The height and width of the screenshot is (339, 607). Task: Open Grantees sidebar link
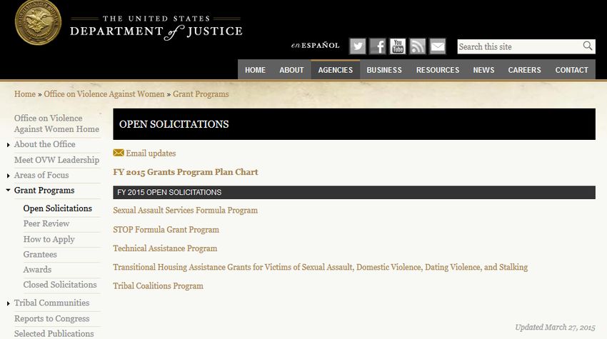pyautogui.click(x=40, y=254)
